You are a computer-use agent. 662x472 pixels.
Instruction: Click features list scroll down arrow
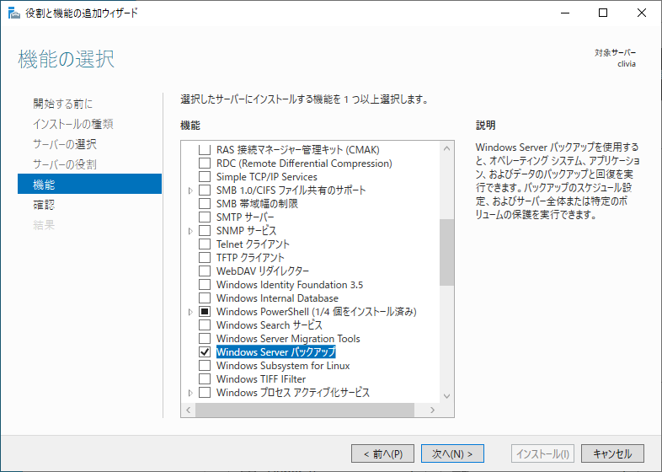click(446, 396)
